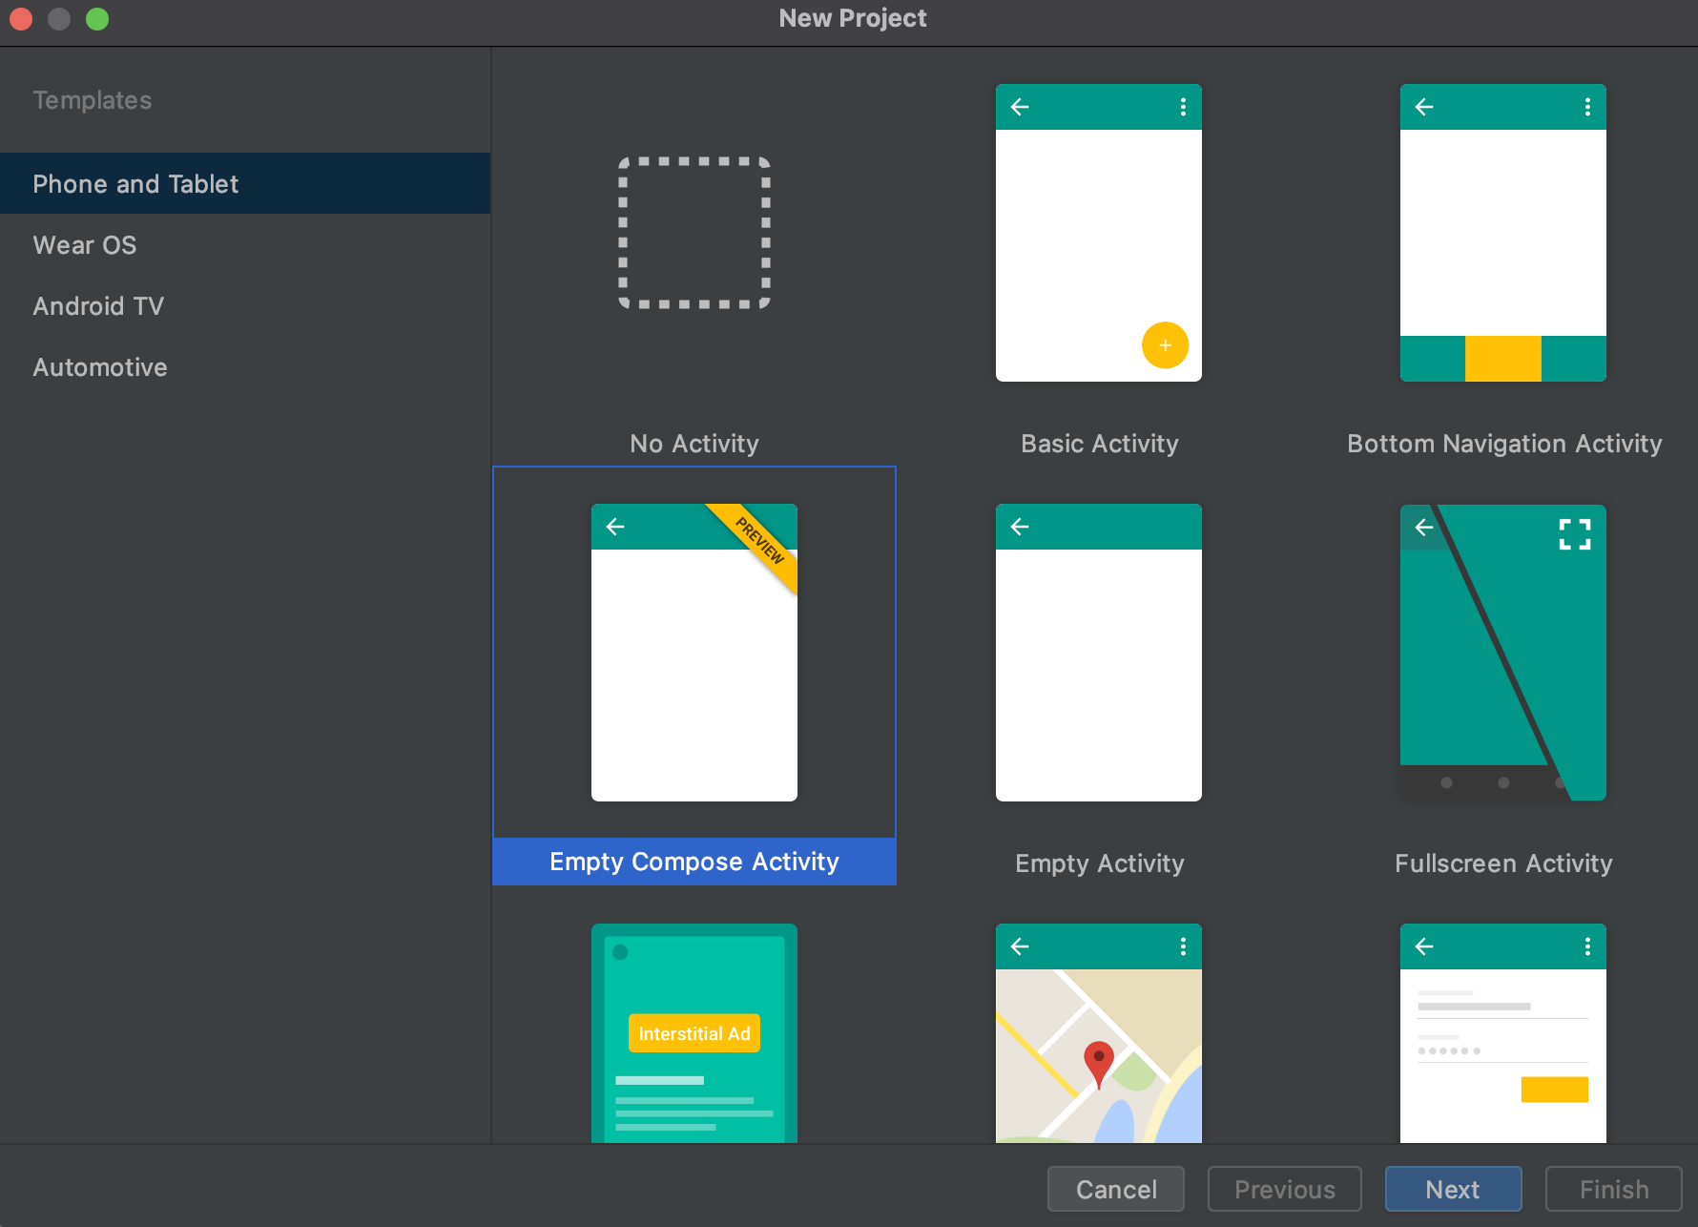This screenshot has width=1698, height=1227.
Task: Click the fullscreen expand icon in Fullscreen Activity
Action: [1575, 534]
